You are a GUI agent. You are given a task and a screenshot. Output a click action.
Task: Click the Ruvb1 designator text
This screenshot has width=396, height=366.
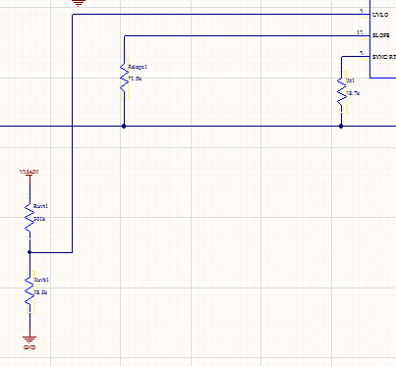(41, 280)
